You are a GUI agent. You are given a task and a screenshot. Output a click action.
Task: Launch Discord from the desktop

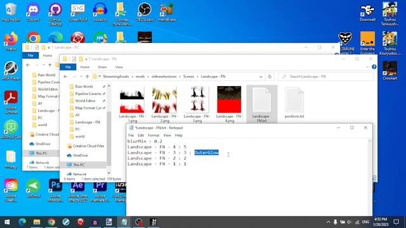click(x=33, y=11)
